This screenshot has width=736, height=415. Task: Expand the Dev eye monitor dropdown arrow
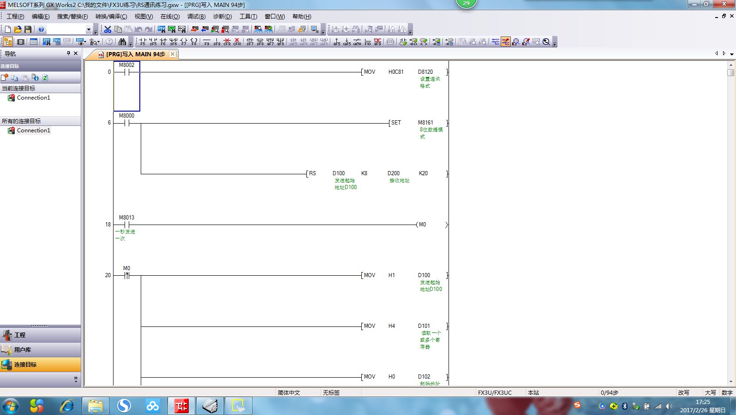point(85,42)
